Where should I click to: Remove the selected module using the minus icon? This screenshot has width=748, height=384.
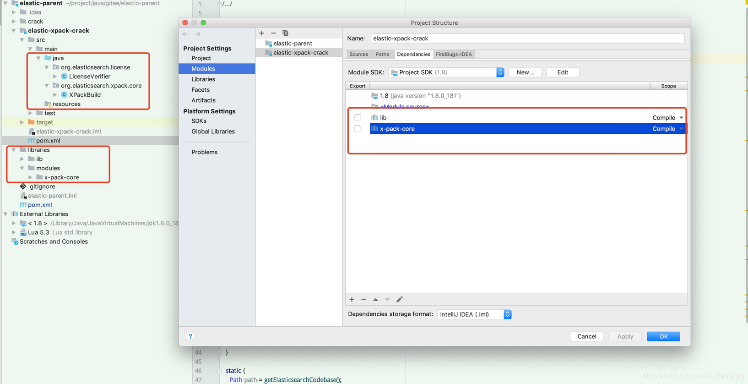[273, 33]
